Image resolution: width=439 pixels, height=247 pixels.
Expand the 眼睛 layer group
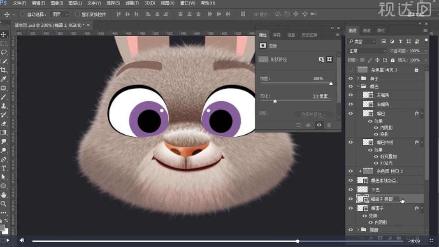tap(358, 230)
